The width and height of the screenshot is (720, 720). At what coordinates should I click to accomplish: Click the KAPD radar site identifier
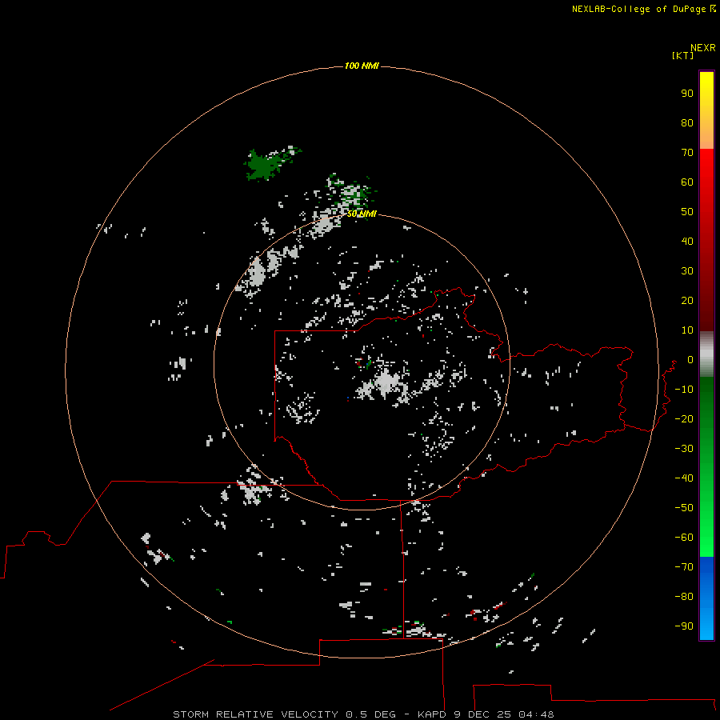point(432,714)
